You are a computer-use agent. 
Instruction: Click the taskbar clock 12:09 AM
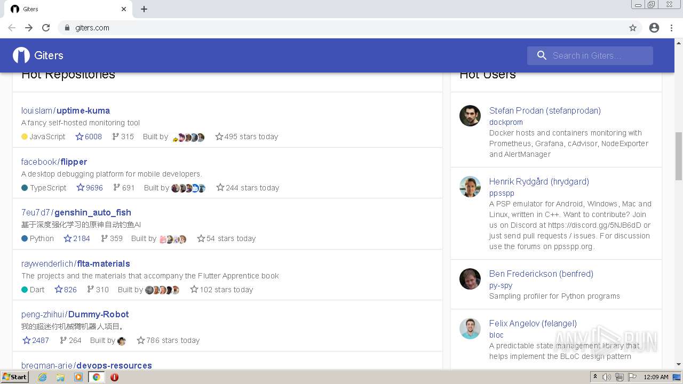(x=656, y=377)
